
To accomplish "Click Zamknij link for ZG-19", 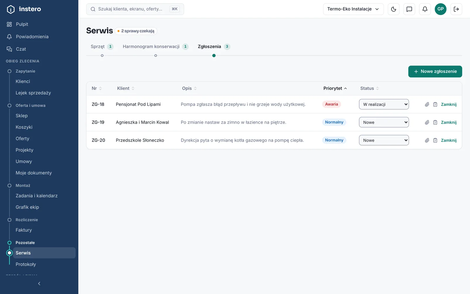I will click(x=449, y=122).
